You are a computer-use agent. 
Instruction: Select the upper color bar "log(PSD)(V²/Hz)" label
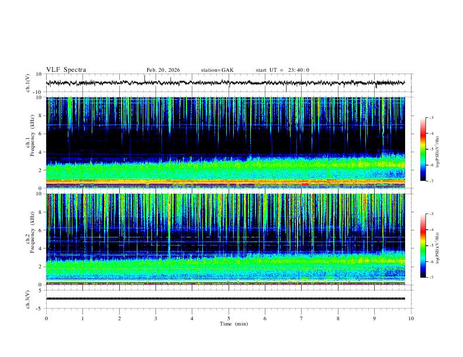click(x=437, y=152)
